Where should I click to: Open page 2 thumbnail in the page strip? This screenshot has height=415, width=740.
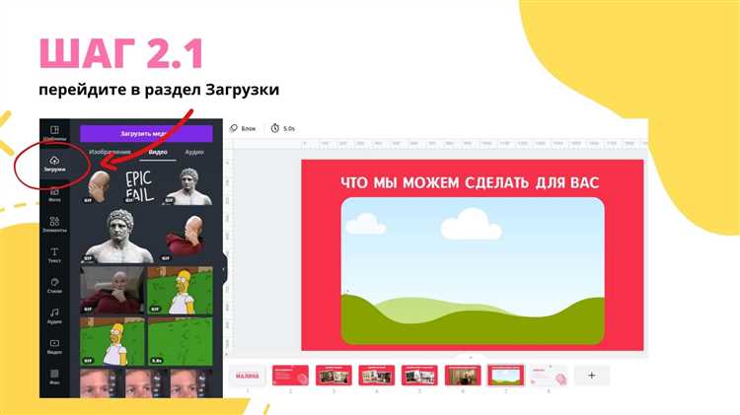click(290, 376)
